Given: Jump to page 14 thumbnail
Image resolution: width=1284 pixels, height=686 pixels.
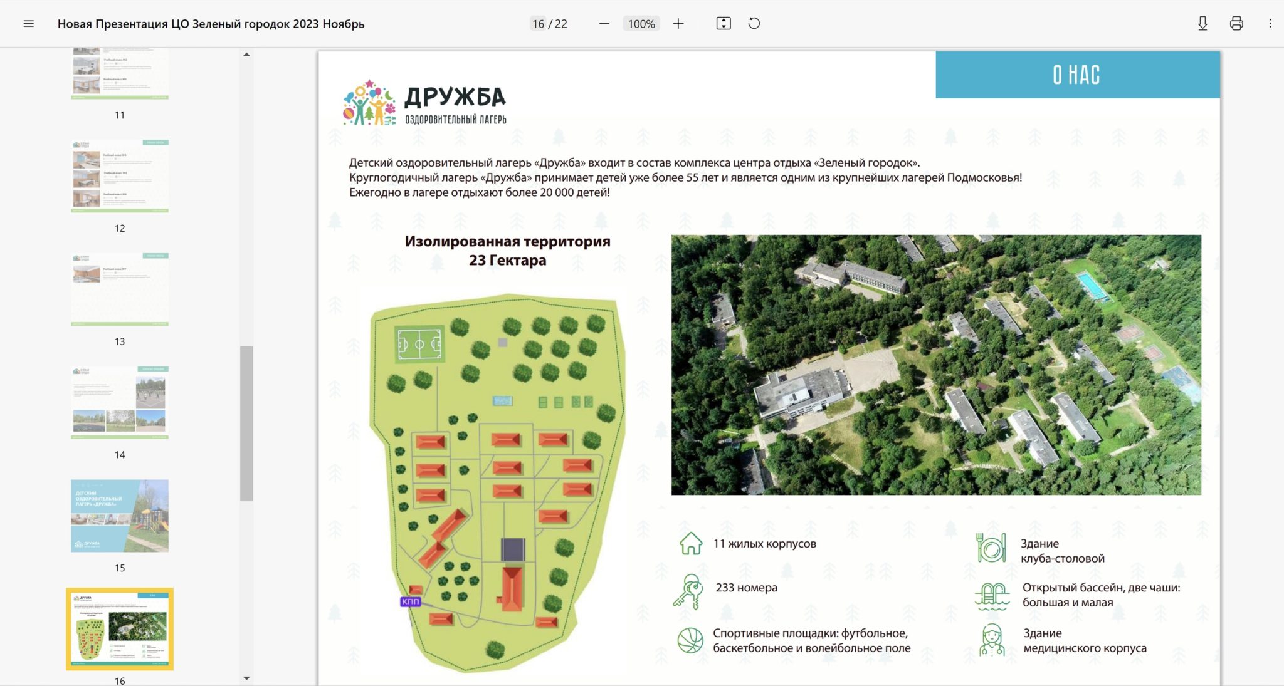Looking at the screenshot, I should [120, 402].
